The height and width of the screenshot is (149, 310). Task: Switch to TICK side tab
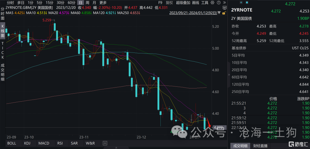pos(3,50)
